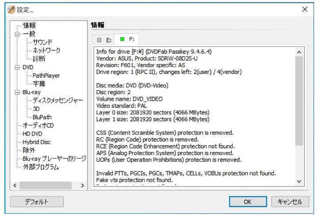Viewport: 318px width, 216px height.
Task: Confirm settings with the OK button
Action: [x=248, y=201]
